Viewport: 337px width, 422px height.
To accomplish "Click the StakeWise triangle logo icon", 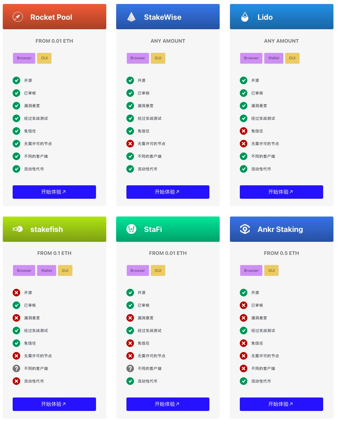I will [131, 17].
